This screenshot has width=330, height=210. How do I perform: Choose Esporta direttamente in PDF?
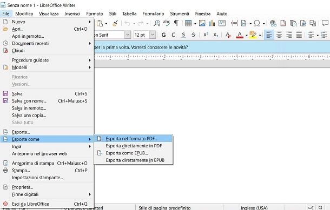click(133, 146)
